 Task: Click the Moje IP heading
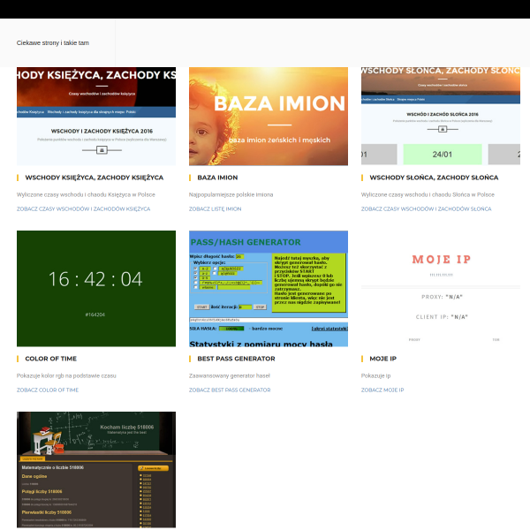pyautogui.click(x=383, y=359)
